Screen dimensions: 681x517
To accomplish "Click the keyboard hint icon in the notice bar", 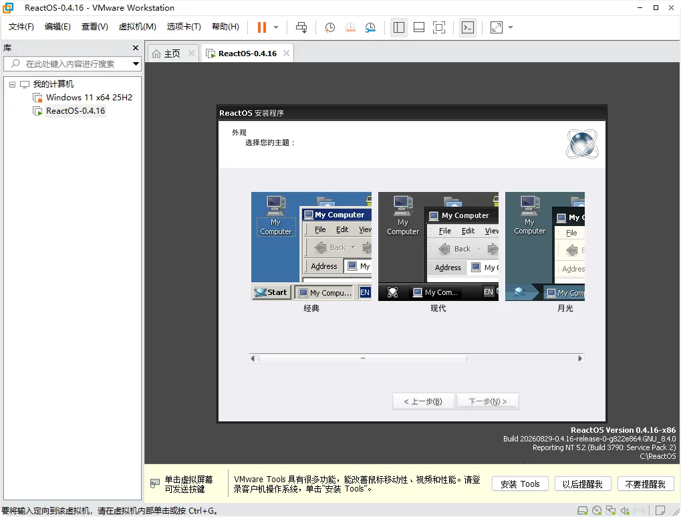I will coord(155,484).
